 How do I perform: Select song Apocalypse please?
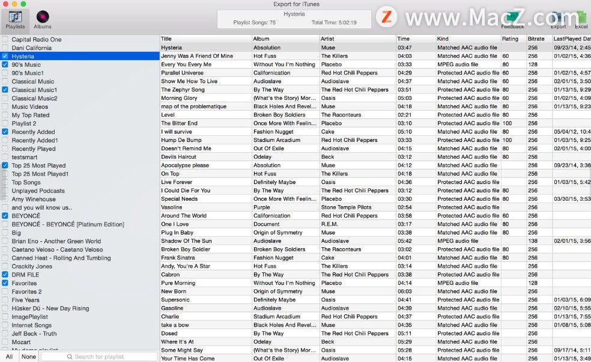pyautogui.click(x=185, y=165)
